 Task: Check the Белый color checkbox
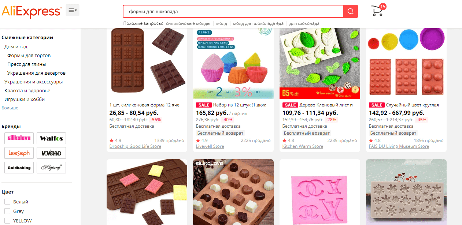click(x=7, y=202)
